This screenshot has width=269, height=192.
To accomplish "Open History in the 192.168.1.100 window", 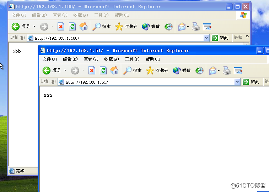I will pyautogui.click(x=168, y=27).
